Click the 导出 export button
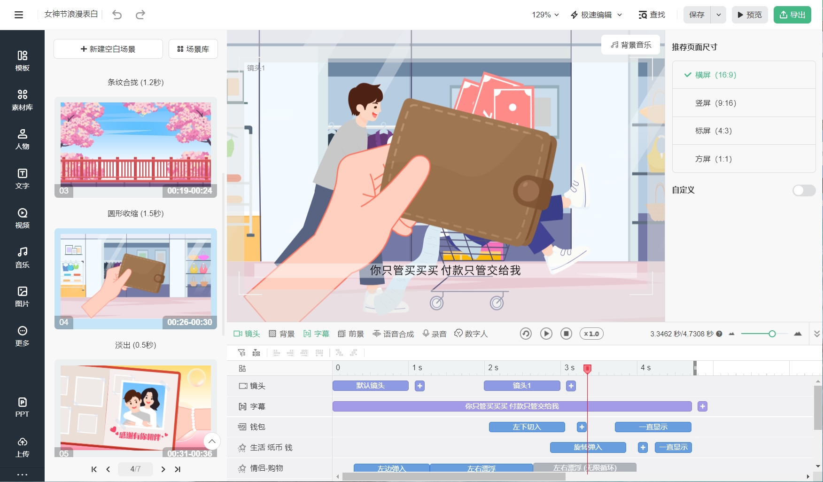Viewport: 823px width, 482px height. pos(792,15)
